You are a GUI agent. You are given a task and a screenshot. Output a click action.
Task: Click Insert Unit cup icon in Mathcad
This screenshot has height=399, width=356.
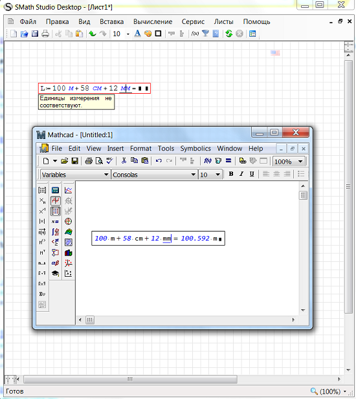(218, 161)
